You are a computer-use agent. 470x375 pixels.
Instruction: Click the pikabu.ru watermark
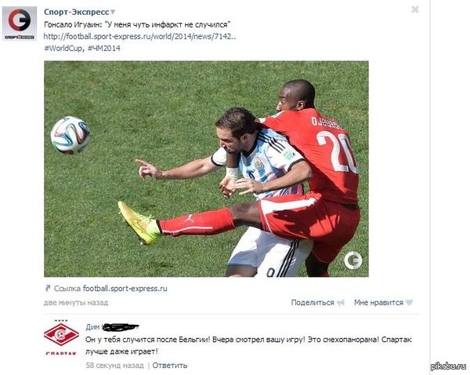(x=448, y=366)
